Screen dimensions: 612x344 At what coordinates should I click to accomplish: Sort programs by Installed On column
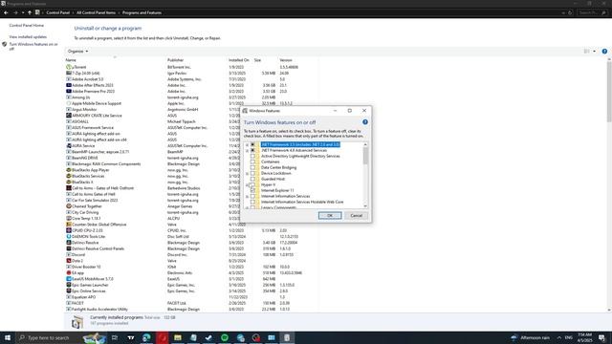(x=238, y=60)
